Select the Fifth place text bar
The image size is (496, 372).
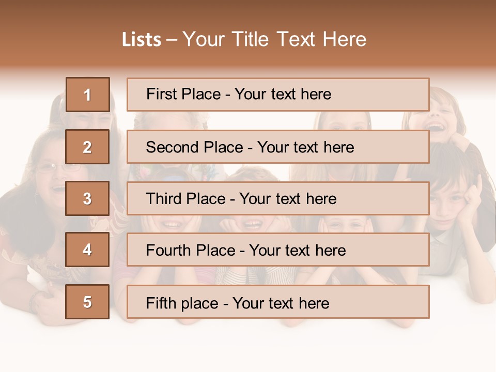pyautogui.click(x=278, y=302)
